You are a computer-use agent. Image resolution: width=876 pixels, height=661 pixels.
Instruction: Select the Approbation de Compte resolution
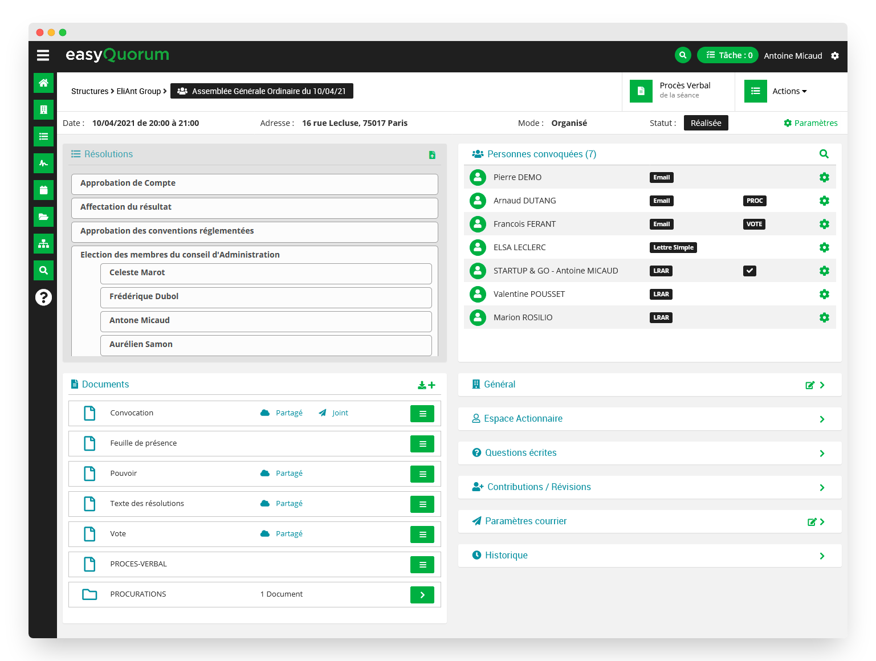click(x=254, y=183)
